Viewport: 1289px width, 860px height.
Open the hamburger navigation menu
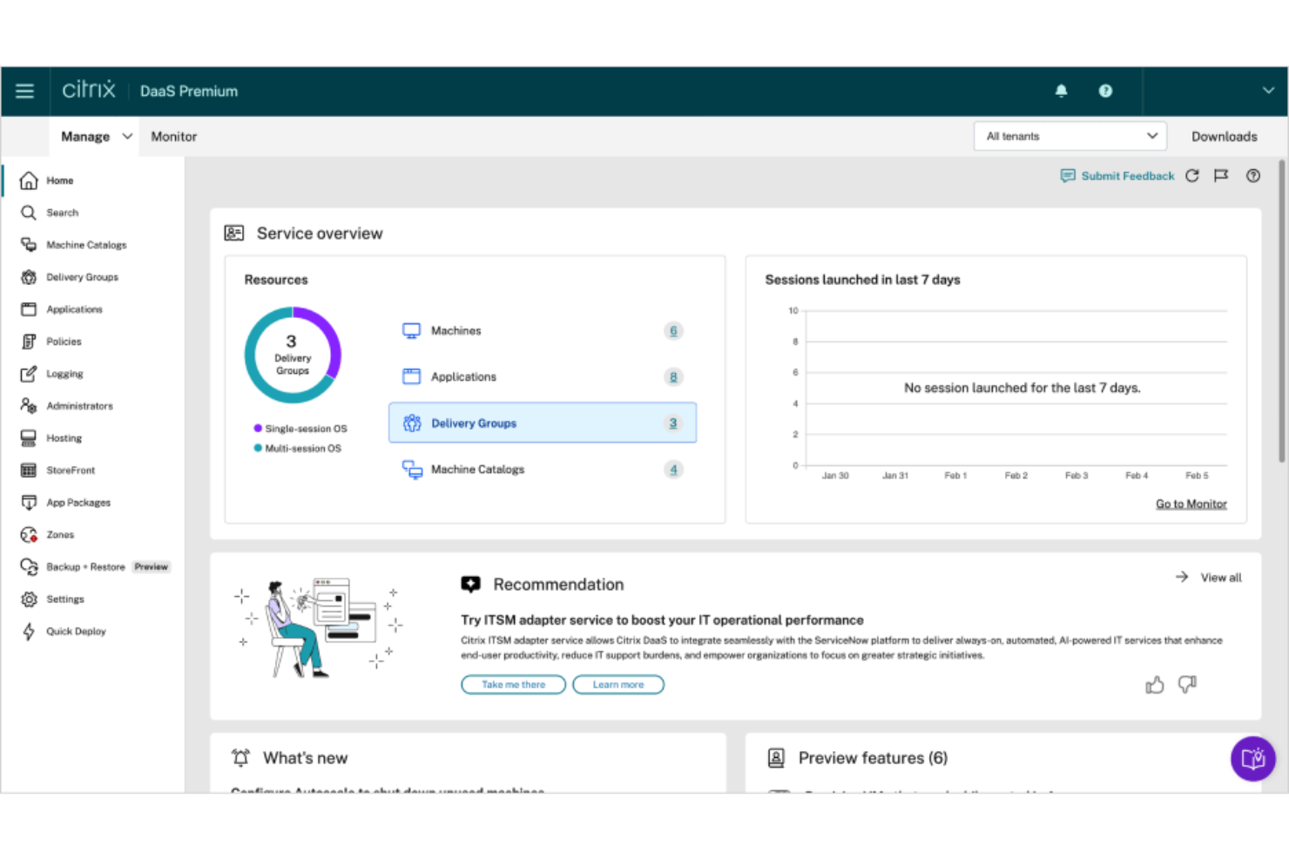point(24,91)
